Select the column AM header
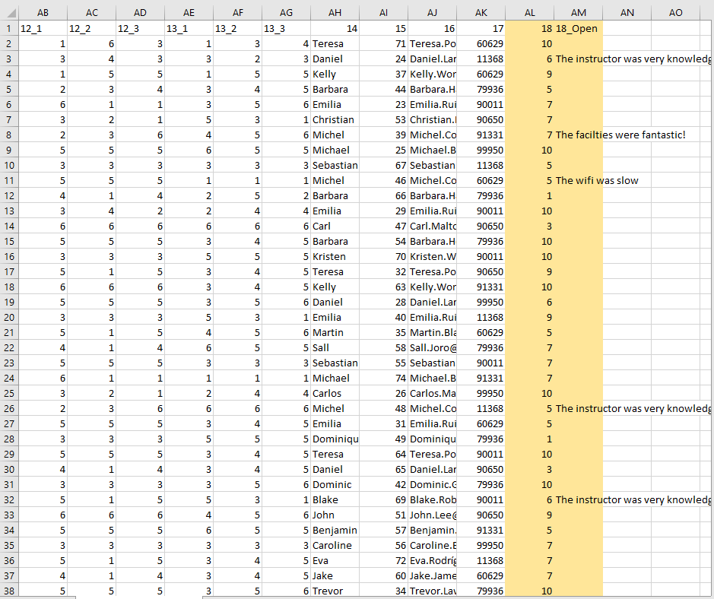Viewport: 714px width, 599px height. (x=578, y=12)
